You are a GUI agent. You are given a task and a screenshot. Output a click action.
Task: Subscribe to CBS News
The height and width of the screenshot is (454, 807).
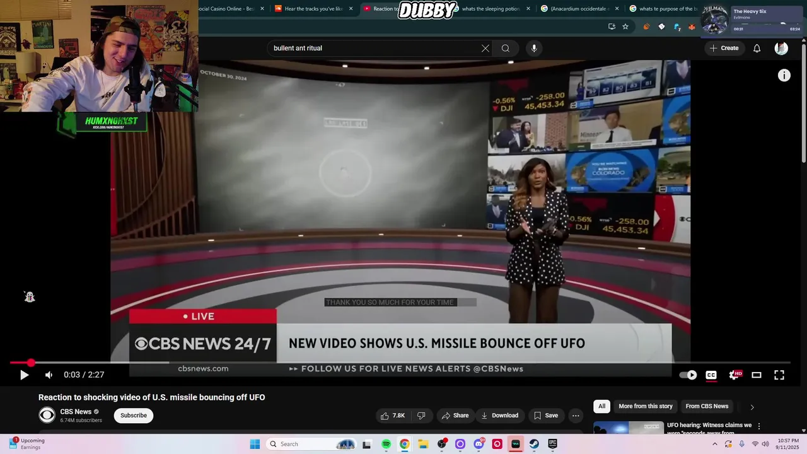(x=134, y=416)
